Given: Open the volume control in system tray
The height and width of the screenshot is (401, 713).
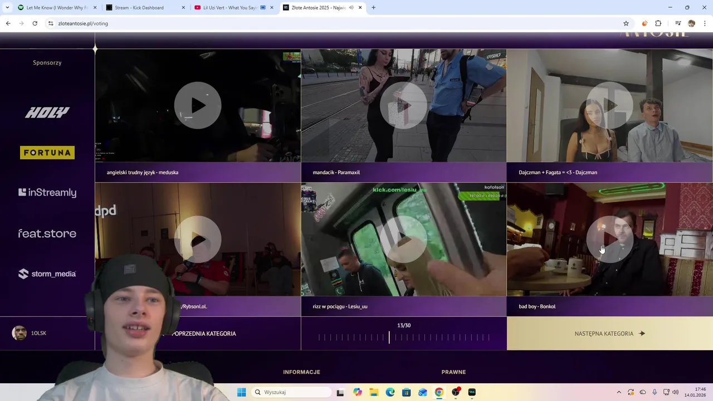Looking at the screenshot, I should (676, 392).
